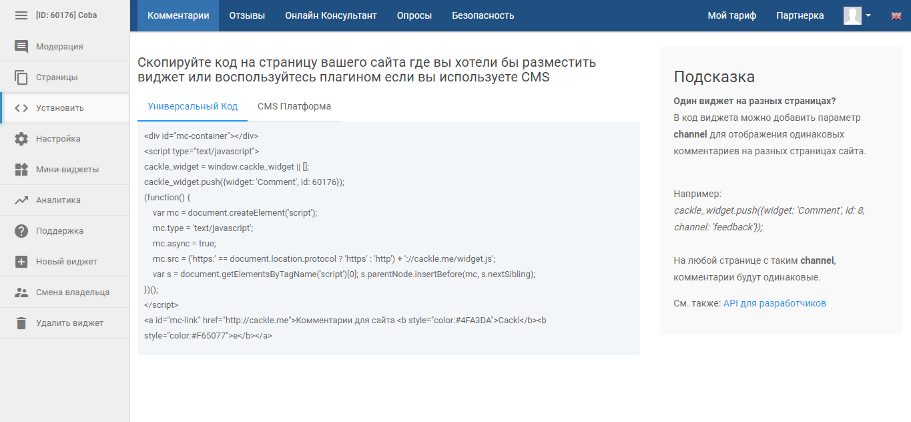Viewport: 911px width, 422px height.
Task: Click the Поддержка question mark icon
Action: click(x=21, y=231)
